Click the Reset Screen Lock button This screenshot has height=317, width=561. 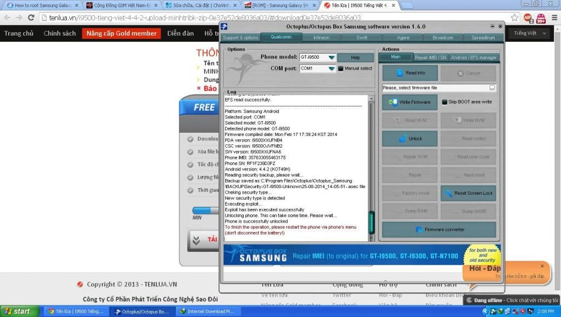468,193
